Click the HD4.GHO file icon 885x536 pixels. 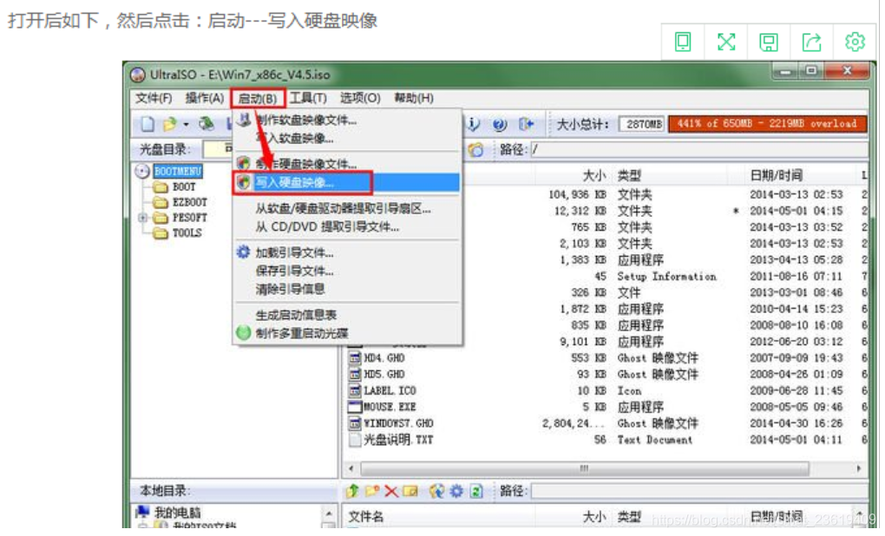pos(355,357)
